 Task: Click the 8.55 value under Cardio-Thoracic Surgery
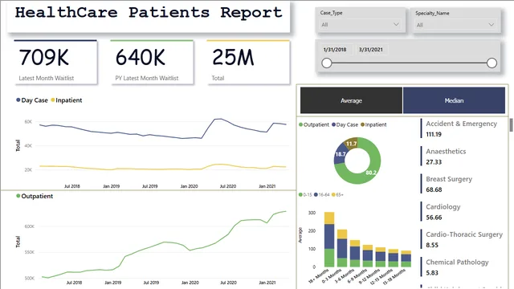(x=432, y=245)
